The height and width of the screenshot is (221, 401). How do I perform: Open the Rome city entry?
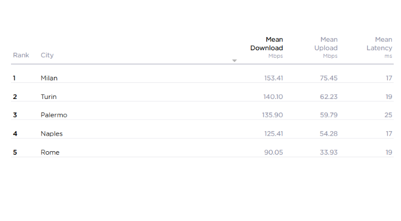pos(50,152)
